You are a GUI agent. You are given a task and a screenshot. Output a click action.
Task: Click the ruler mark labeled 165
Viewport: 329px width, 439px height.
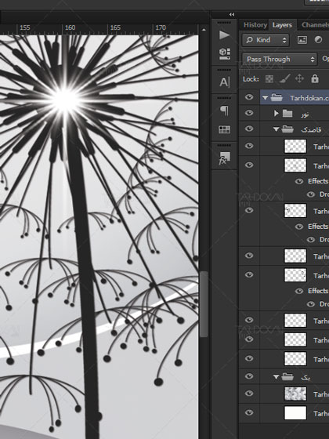pyautogui.click(x=115, y=27)
